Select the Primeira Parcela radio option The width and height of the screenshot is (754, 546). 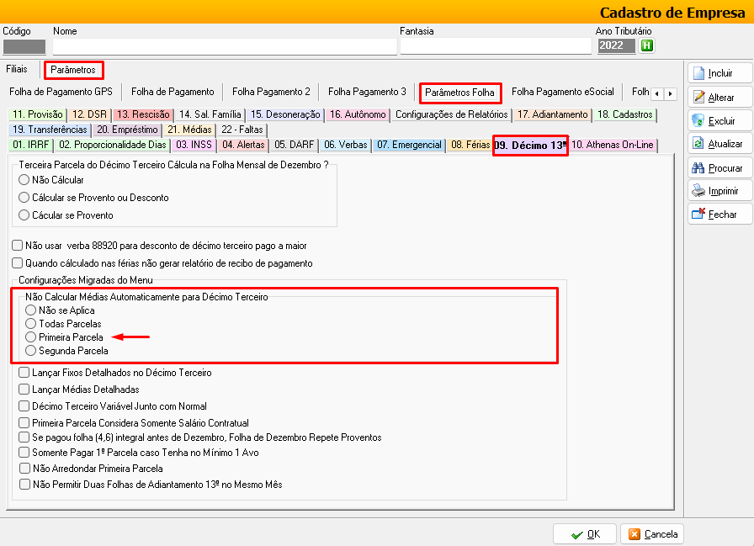[x=31, y=337]
